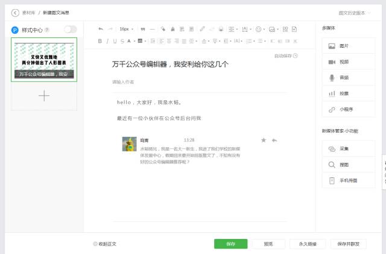Image resolution: width=386 pixels, height=254 pixels.
Task: Insert a poll via 投票
Action: point(349,94)
